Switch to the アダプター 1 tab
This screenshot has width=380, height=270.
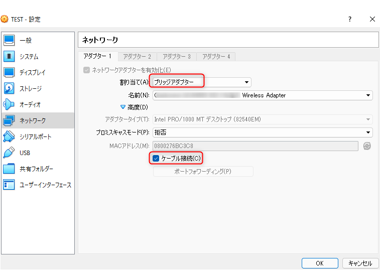click(x=98, y=56)
